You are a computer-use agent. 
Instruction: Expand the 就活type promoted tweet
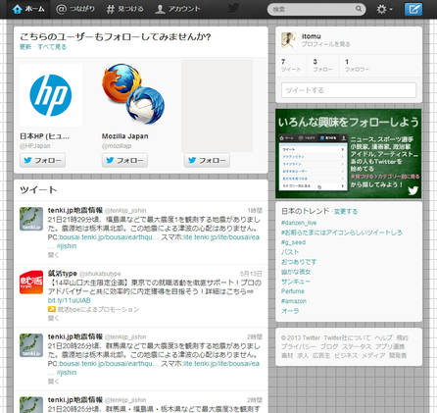tap(53, 318)
